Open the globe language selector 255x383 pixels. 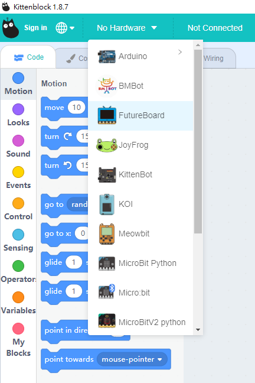click(x=65, y=28)
